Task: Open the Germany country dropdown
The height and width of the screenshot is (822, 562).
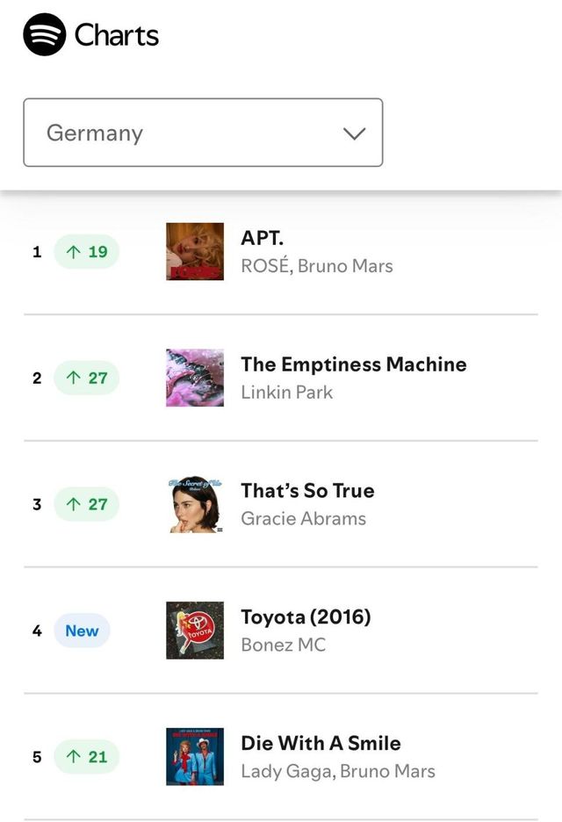Action: (203, 133)
